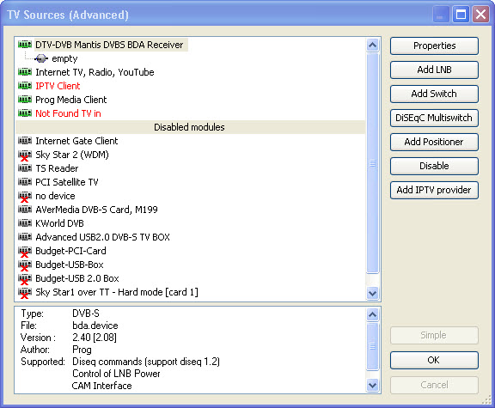Click the Advanced USB2.0 DVB-S TV BOX icon

pos(25,237)
